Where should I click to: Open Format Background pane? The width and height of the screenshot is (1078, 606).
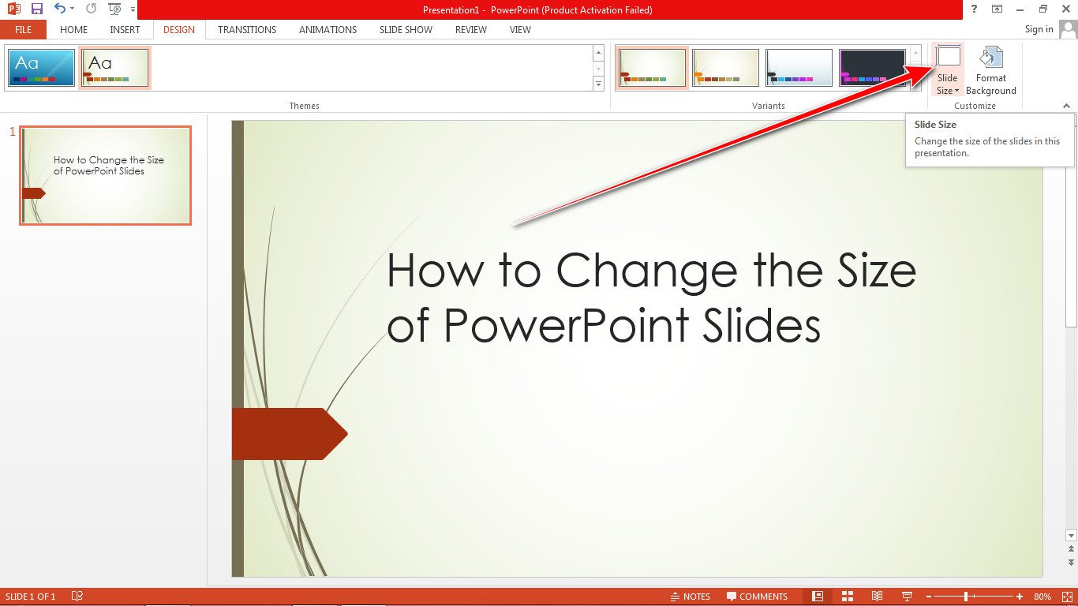(991, 71)
